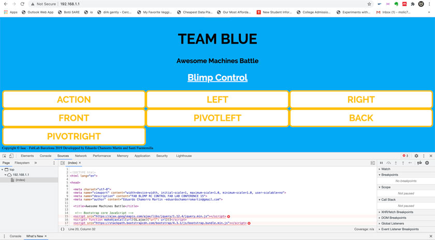Toggle pause on exceptions
435x240 pixels.
click(x=427, y=163)
